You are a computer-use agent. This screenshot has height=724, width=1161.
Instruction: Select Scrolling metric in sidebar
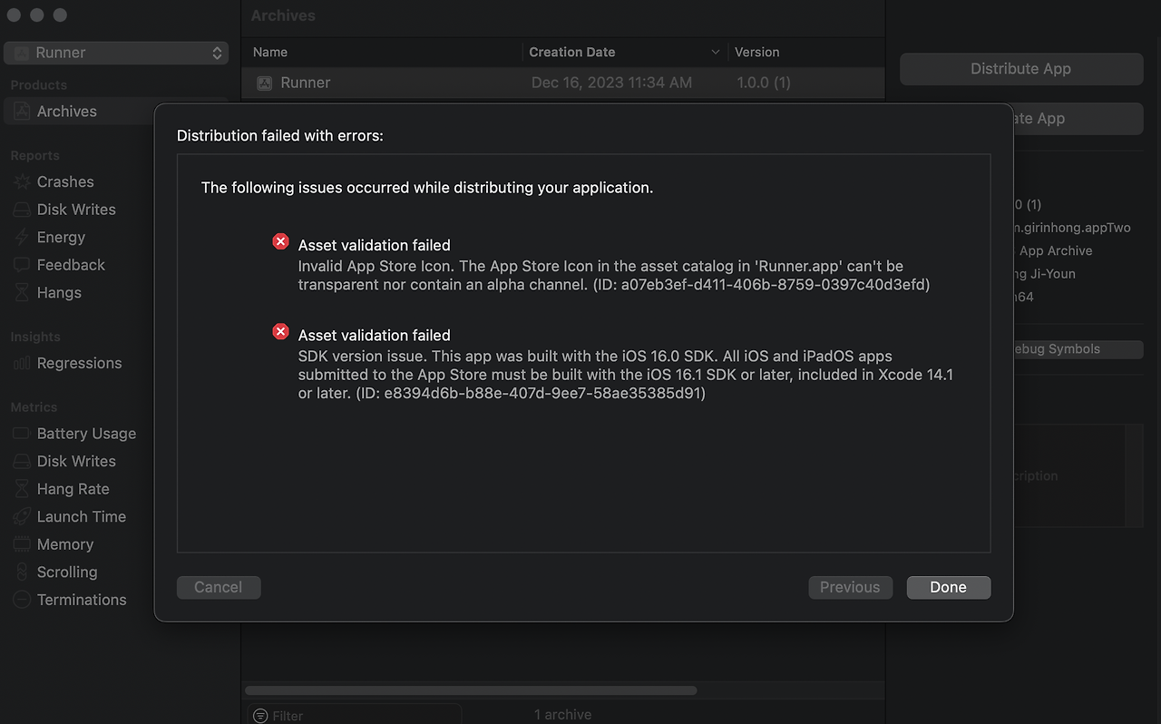(67, 572)
